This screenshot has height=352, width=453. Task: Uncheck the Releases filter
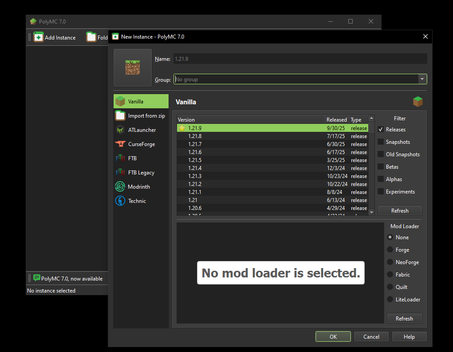381,130
